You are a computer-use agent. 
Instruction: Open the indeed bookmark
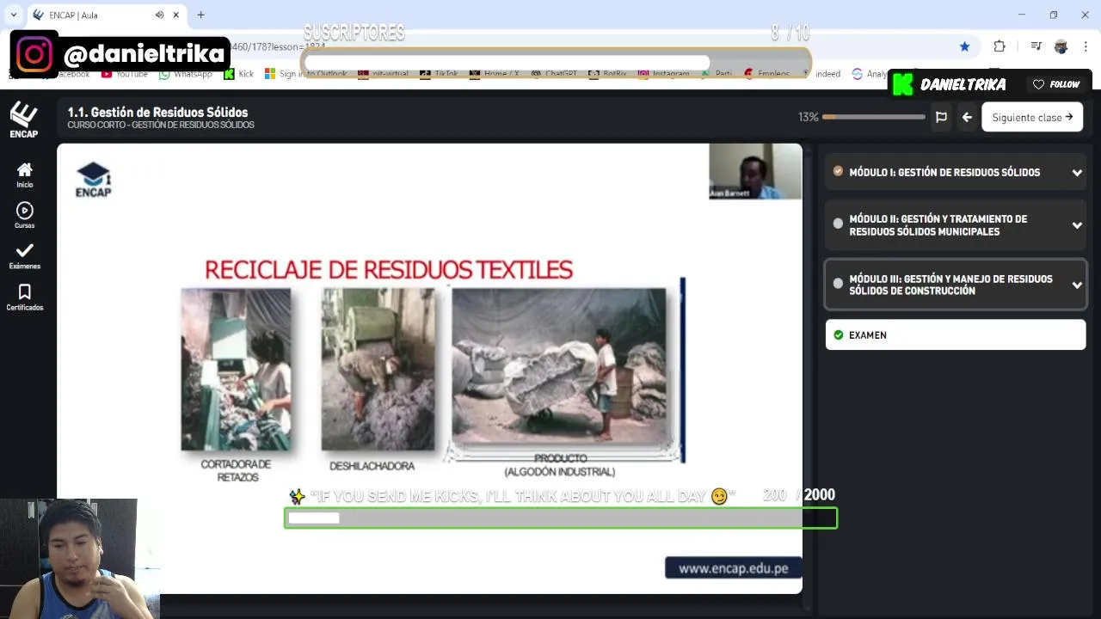[x=821, y=74]
